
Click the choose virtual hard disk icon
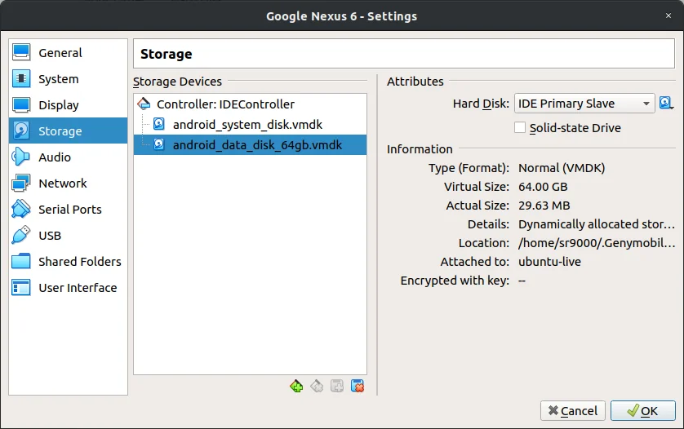pyautogui.click(x=666, y=104)
